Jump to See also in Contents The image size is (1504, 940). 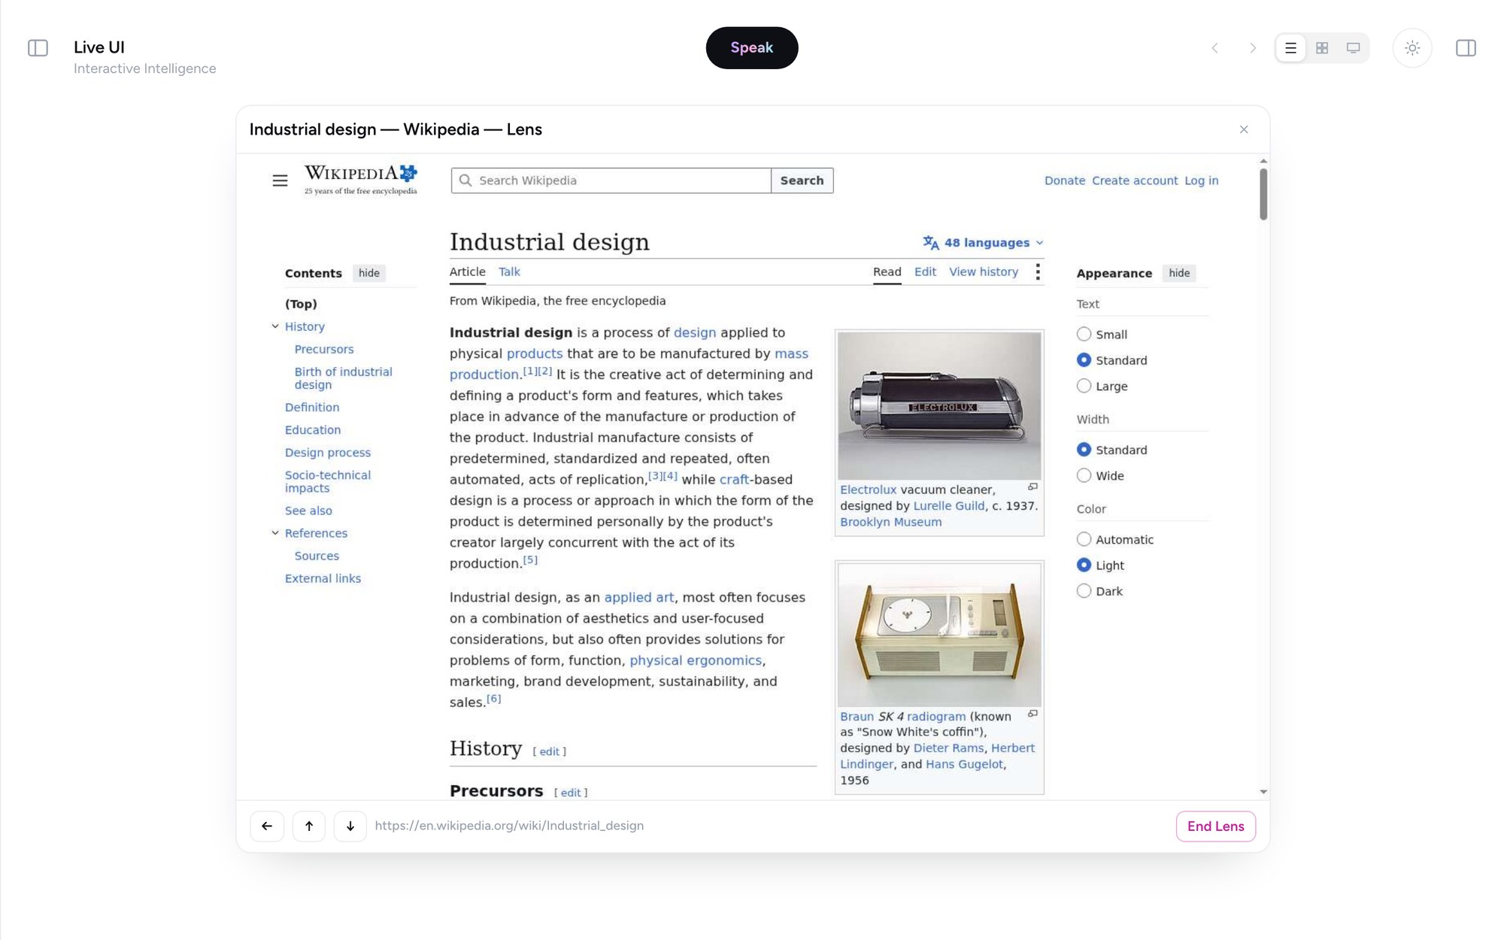(x=308, y=511)
